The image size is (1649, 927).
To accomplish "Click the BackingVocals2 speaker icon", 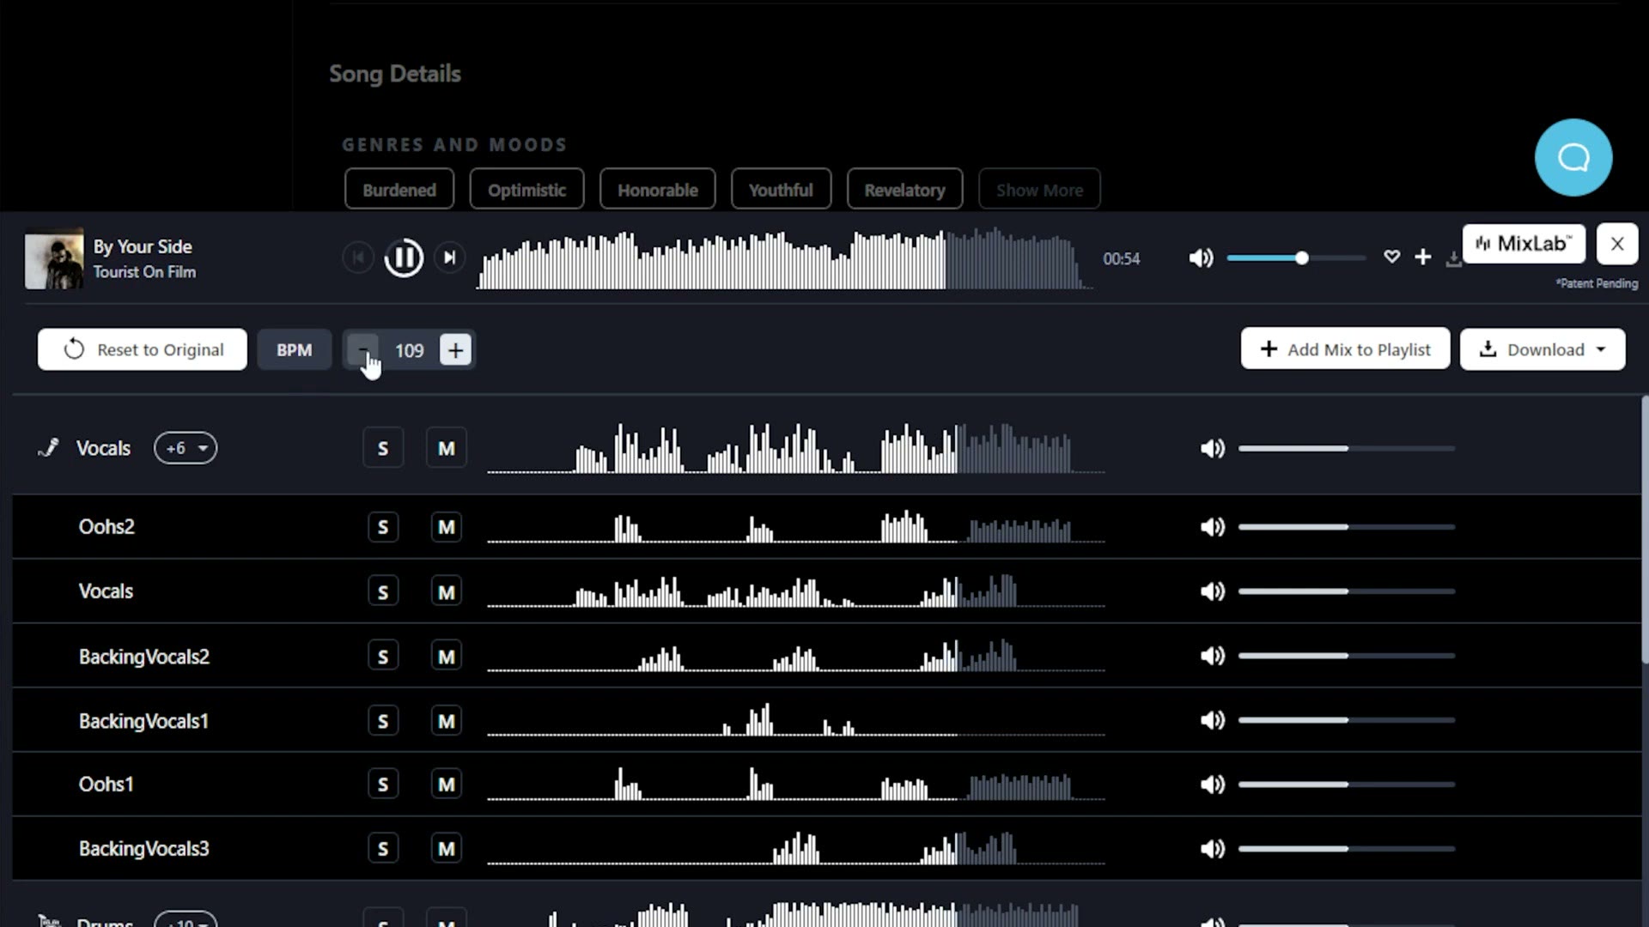I will [1212, 656].
